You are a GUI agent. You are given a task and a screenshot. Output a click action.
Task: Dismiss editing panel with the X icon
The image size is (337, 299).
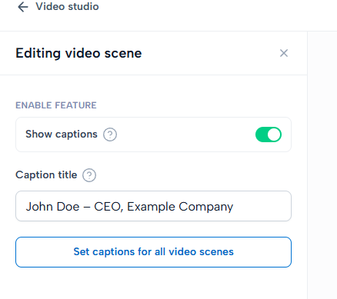(284, 53)
